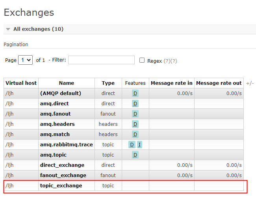Click the /ljh virtual host of topic_exchange
Image resolution: width=256 pixels, height=198 pixels.
pyautogui.click(x=9, y=186)
